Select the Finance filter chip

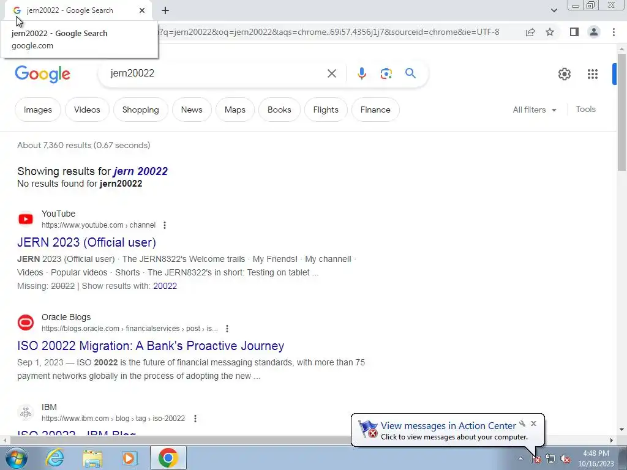[375, 110]
